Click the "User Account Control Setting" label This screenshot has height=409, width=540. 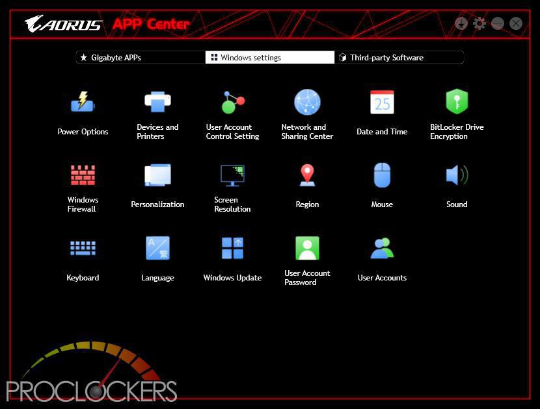coord(232,132)
